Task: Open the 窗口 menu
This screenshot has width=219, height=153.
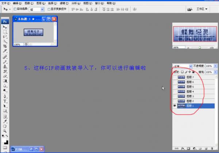Action: pyautogui.click(x=99, y=3)
